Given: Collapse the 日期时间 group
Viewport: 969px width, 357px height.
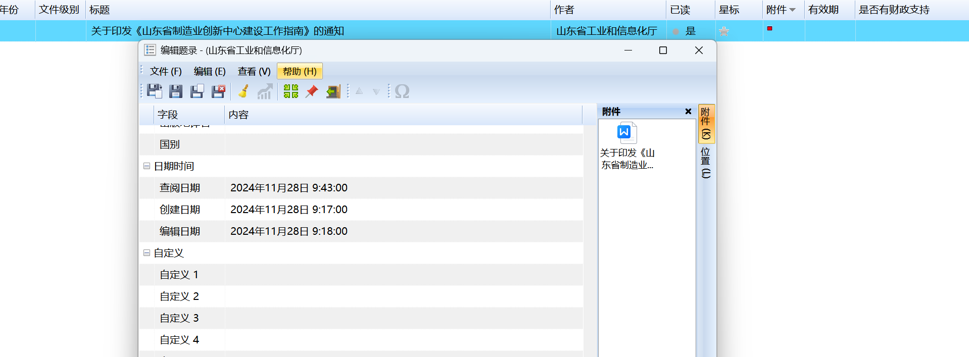Looking at the screenshot, I should (x=147, y=166).
